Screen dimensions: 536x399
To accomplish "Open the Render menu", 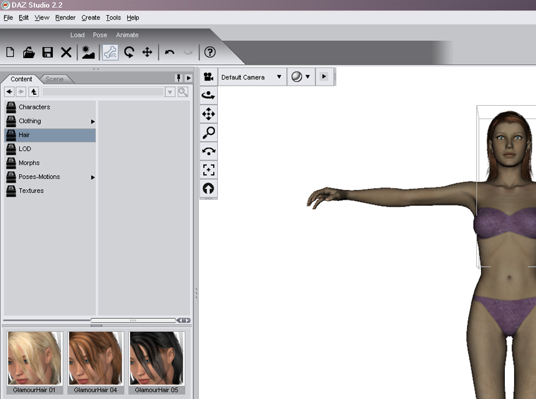I will coord(65,18).
